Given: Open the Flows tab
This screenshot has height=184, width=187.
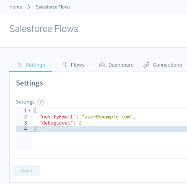Looking at the screenshot, I should (74, 65).
